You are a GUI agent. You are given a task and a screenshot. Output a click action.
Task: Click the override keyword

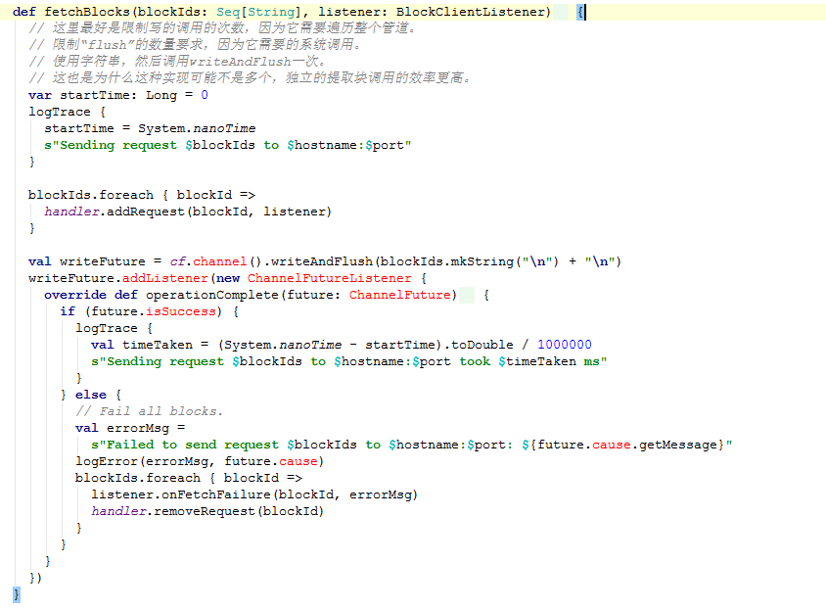coord(74,295)
